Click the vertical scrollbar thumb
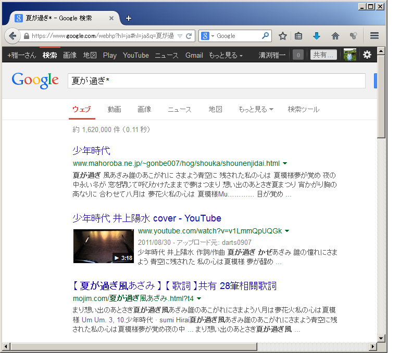 click(x=381, y=97)
